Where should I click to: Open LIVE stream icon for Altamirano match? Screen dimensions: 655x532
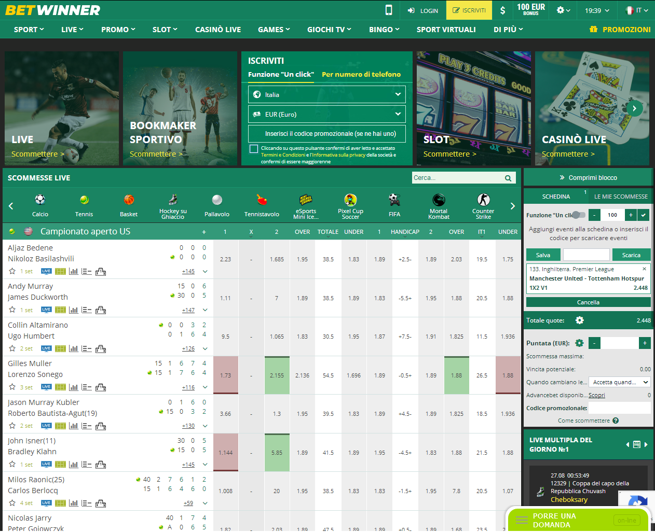(46, 348)
